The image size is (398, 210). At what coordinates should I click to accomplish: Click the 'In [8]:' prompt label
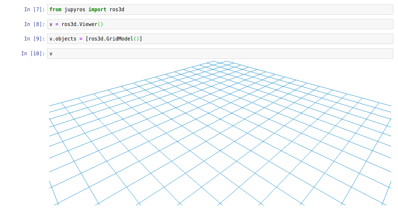pyautogui.click(x=34, y=24)
